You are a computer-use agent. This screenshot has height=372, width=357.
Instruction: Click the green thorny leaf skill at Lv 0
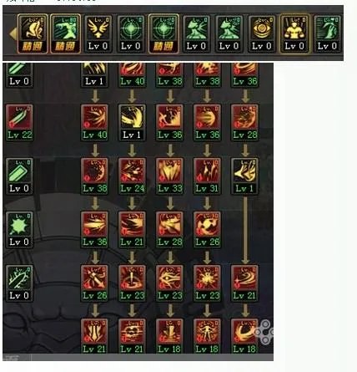[x=19, y=283]
